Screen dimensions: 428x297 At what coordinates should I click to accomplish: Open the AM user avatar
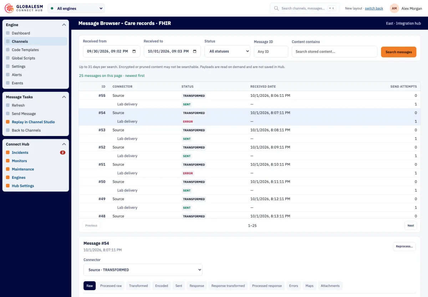(394, 8)
